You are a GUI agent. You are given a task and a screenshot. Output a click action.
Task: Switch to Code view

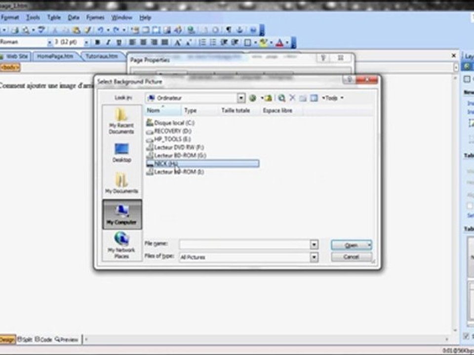click(43, 340)
